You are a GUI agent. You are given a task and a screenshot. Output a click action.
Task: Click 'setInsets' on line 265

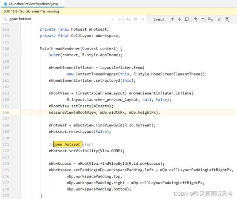[x=81, y=106]
